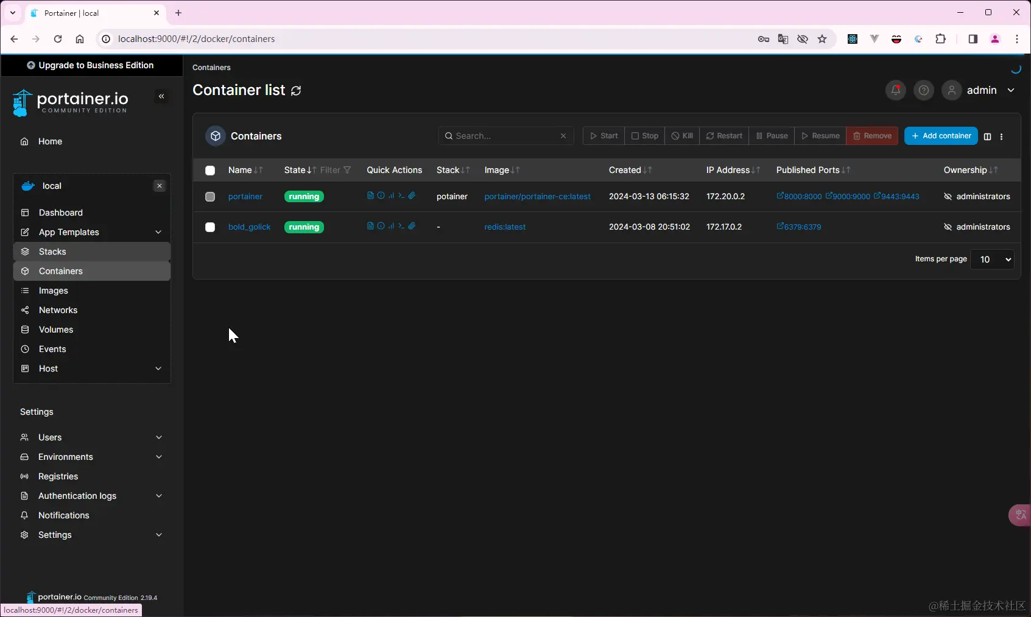Open the help question-mark menu

(x=923, y=90)
